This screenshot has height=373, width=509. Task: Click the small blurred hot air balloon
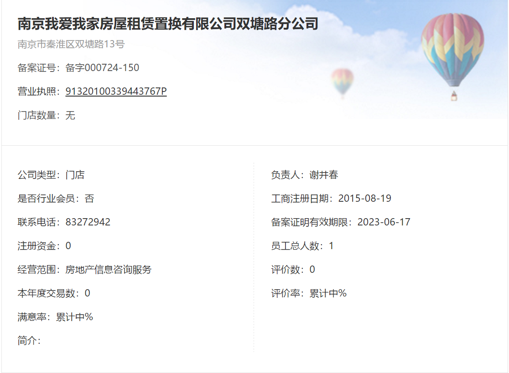(343, 82)
